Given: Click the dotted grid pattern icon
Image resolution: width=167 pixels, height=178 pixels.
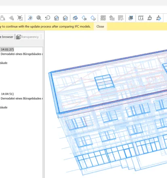Looking at the screenshot, I should (103, 18).
